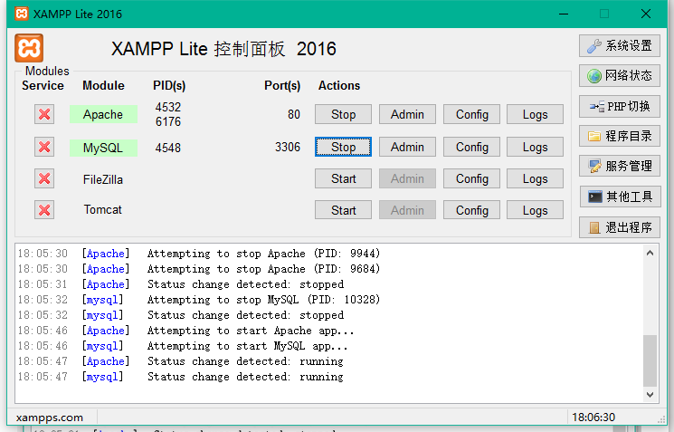Open Apache Config menu
The height and width of the screenshot is (432, 674).
point(471,114)
